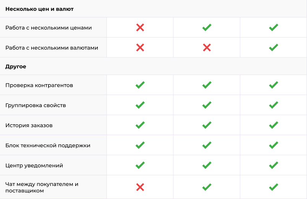This screenshot has width=307, height=199.
Task: Click the Другое section header
Action: (x=16, y=67)
